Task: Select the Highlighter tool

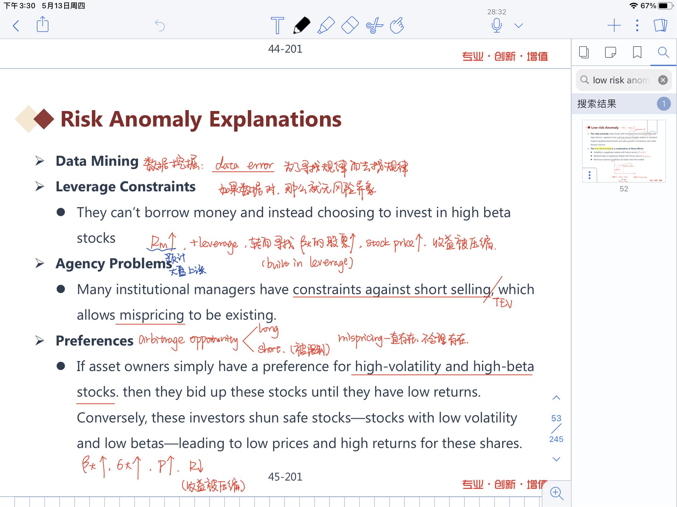Action: click(x=326, y=25)
